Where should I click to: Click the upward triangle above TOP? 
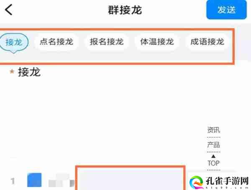(213, 156)
